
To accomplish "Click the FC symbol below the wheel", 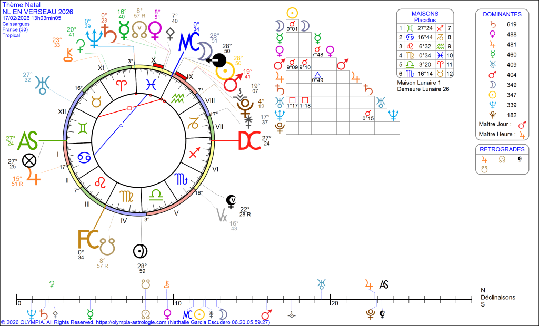I will 87,239.
